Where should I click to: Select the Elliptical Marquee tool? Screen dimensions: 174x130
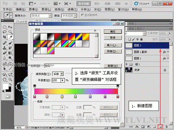[4, 27]
